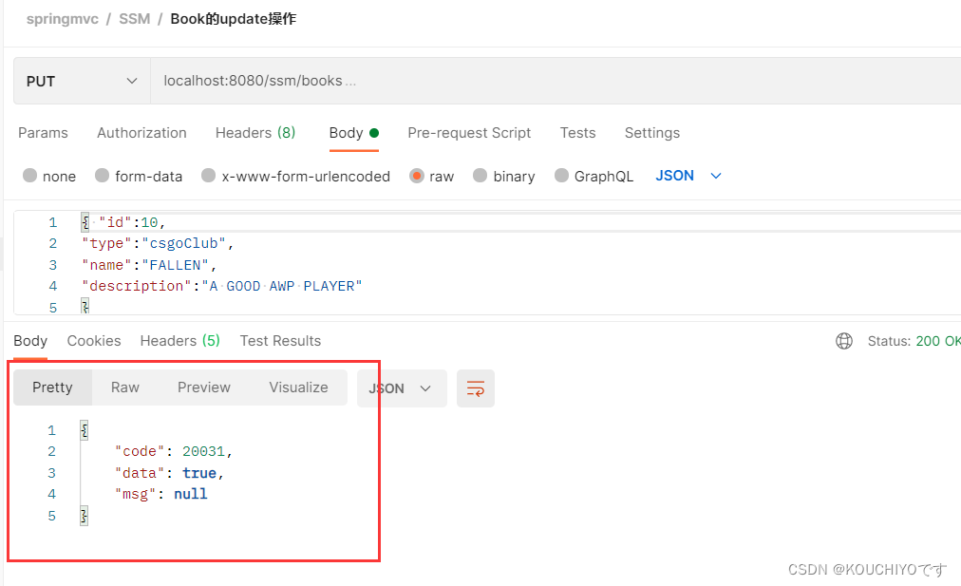Open the Tests tab
The image size is (961, 586).
pyautogui.click(x=578, y=133)
